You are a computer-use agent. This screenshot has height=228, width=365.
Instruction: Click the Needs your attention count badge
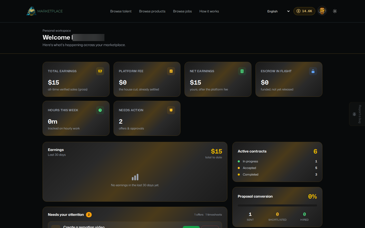89,215
